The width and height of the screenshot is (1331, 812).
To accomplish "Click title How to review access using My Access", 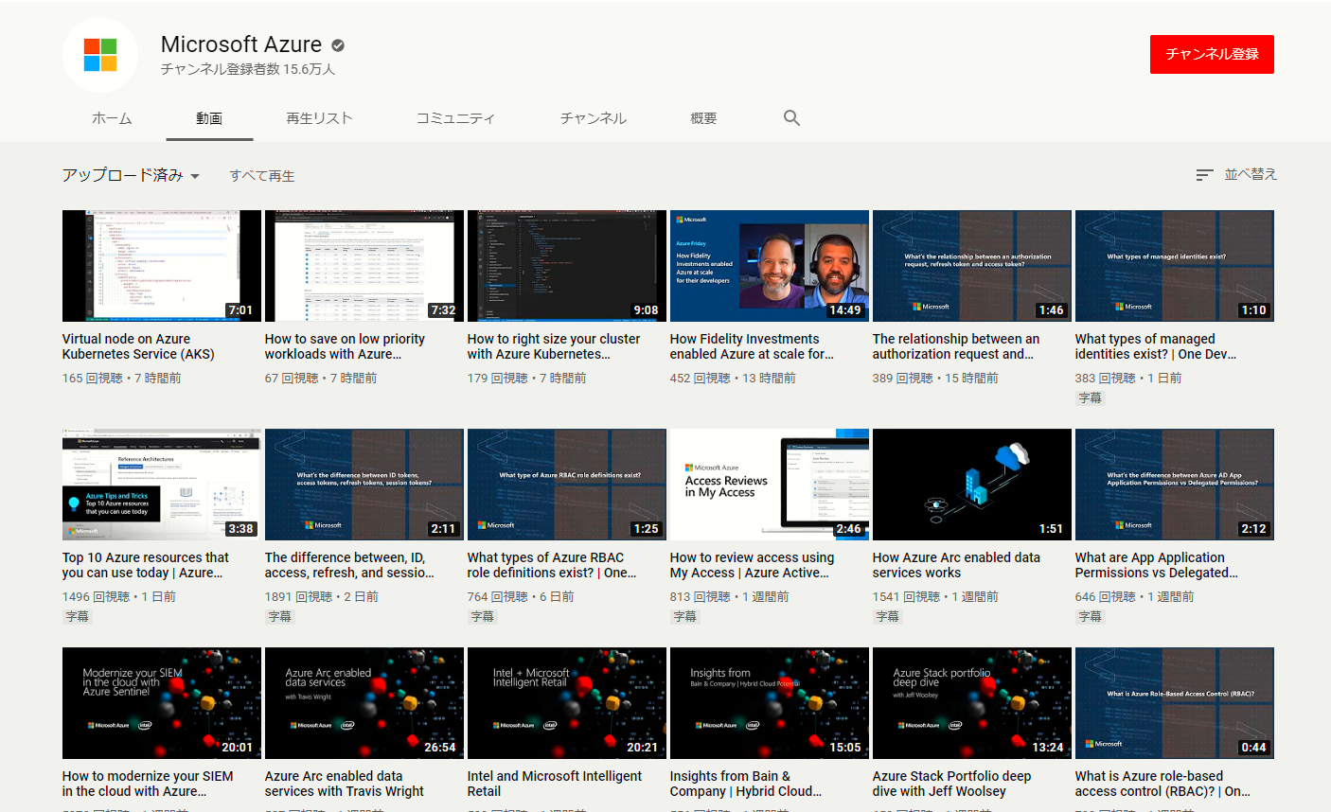I will [x=752, y=565].
